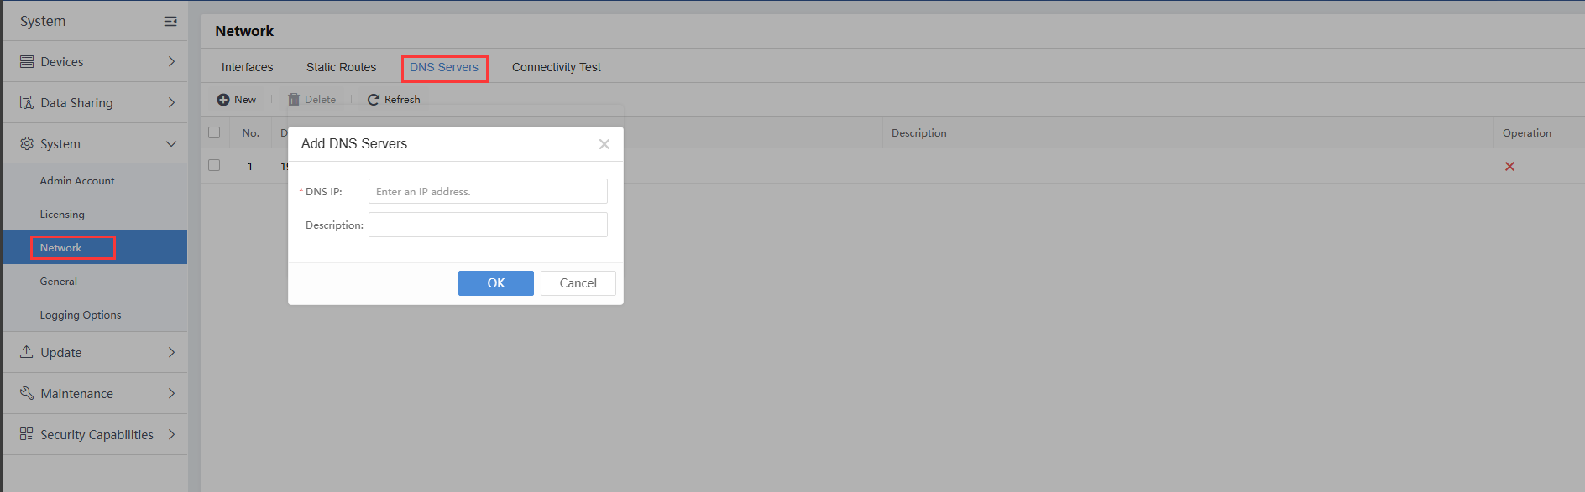Click the No. column header

coord(250,132)
